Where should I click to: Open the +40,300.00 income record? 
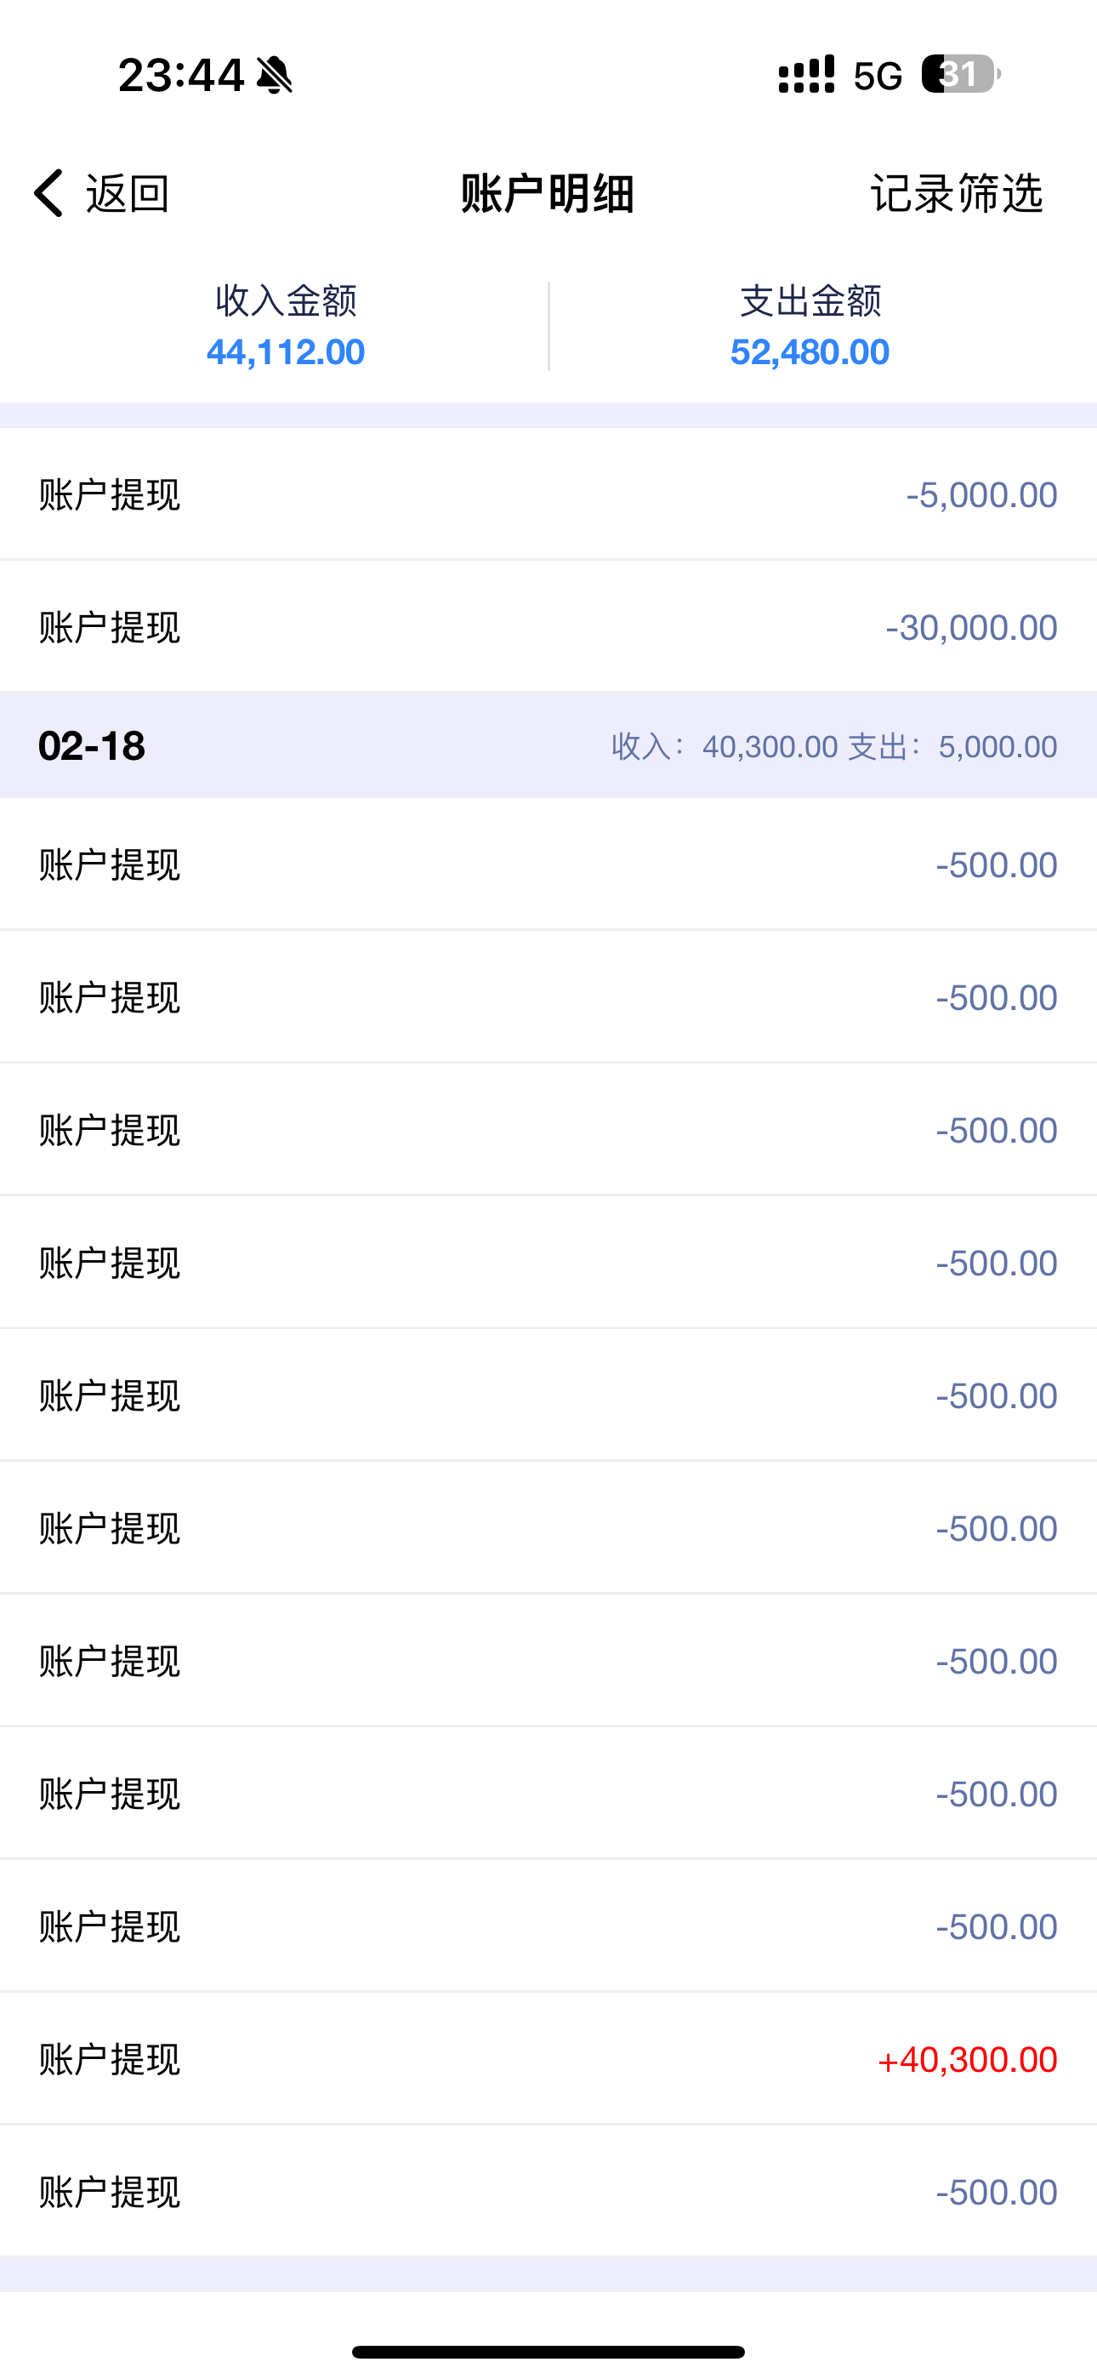point(548,2059)
